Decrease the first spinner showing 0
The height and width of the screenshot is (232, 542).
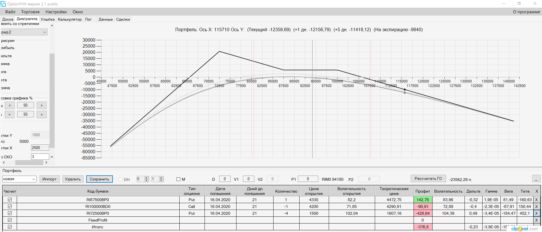(x=146, y=180)
